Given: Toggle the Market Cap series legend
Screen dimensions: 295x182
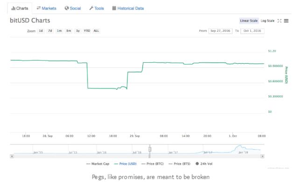Looking at the screenshot, I should click(x=98, y=164).
